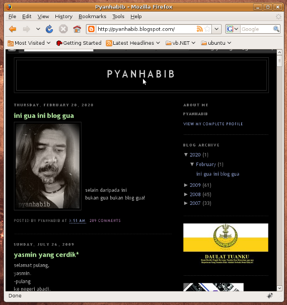The width and height of the screenshot is (287, 305).
Task: Click the pyanhabib portrait photo
Action: (48, 166)
